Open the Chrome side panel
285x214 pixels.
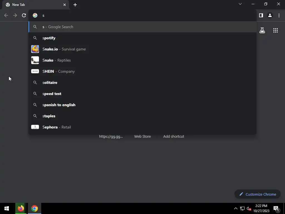(261, 16)
